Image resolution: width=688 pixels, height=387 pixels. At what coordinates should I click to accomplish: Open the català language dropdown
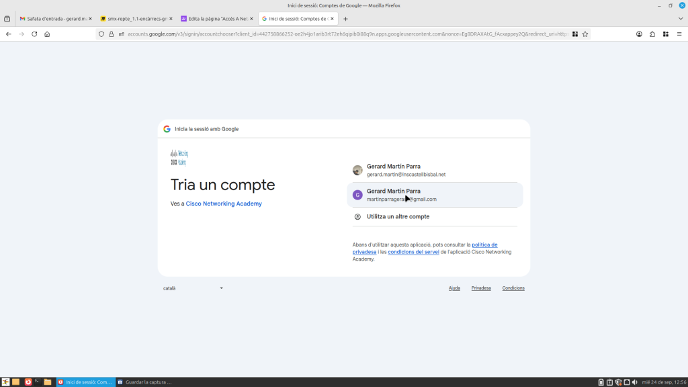(193, 288)
